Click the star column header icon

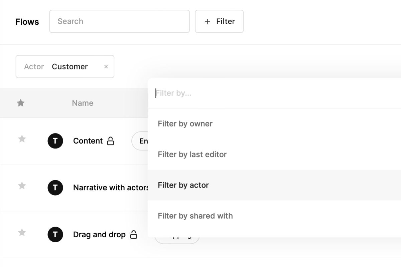21,103
